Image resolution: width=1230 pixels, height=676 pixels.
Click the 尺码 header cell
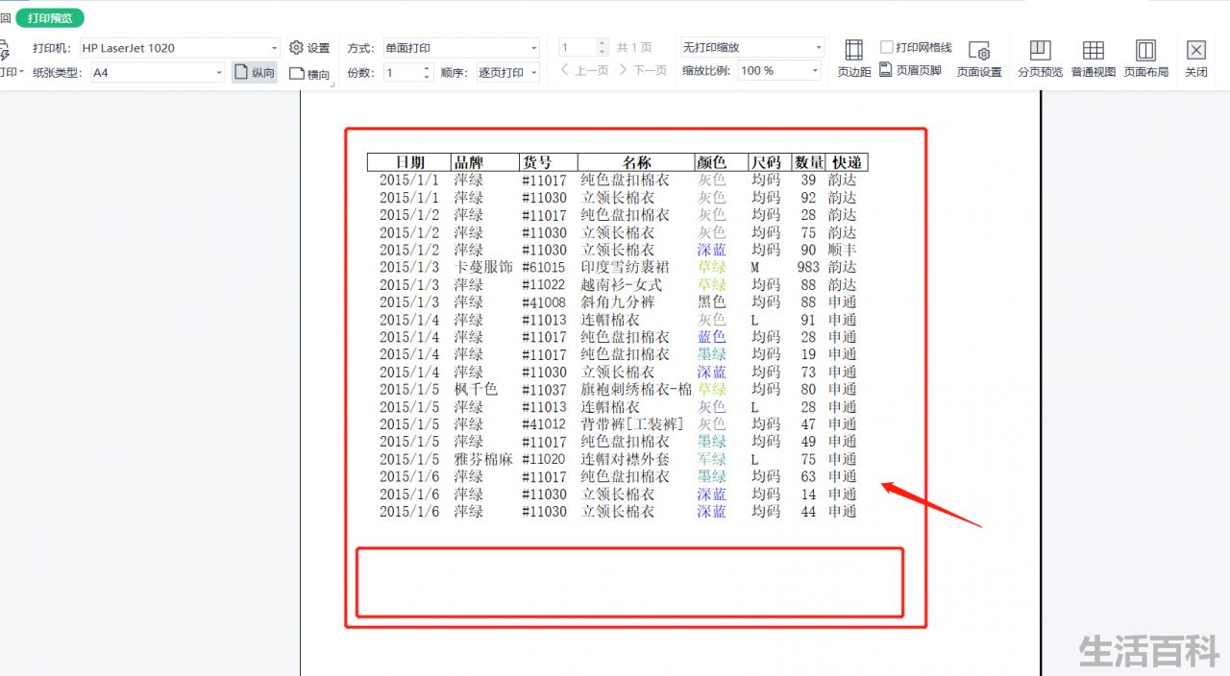(x=771, y=162)
